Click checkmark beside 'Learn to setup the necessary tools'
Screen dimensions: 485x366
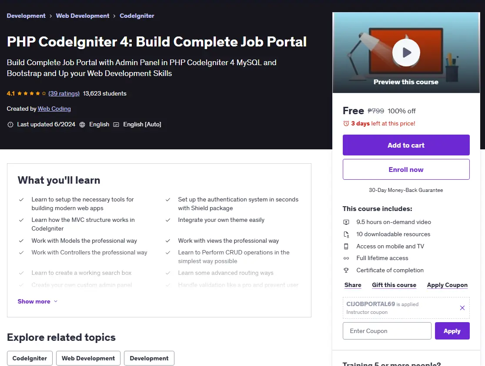click(21, 200)
